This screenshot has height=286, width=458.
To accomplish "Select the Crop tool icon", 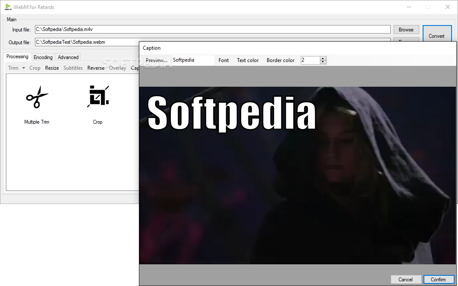I will (98, 96).
